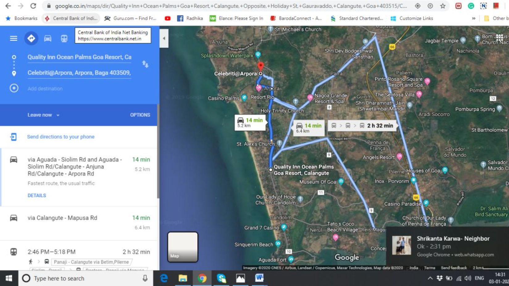Open Guru.com bookmark
Screen dimensions: 509x286
point(130,18)
